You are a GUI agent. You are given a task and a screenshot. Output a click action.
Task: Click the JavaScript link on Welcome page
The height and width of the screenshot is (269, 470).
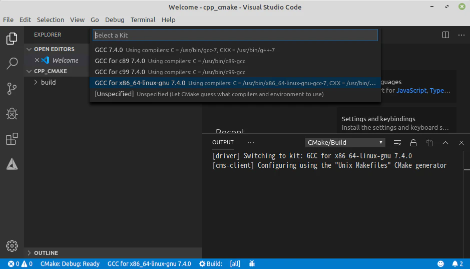point(411,91)
